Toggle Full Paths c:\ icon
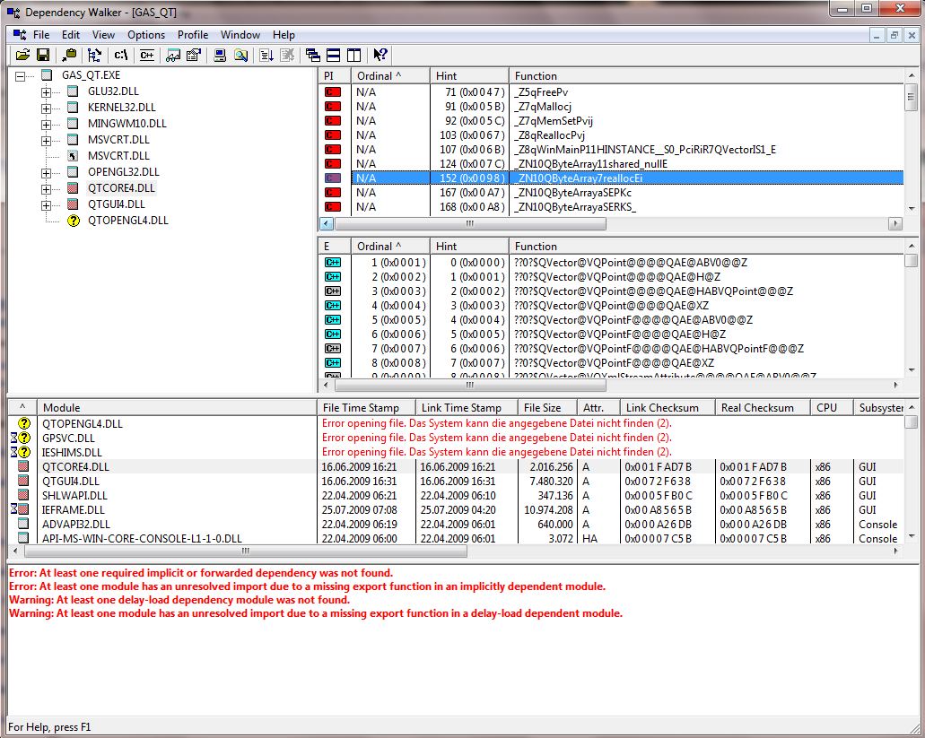 pyautogui.click(x=121, y=56)
